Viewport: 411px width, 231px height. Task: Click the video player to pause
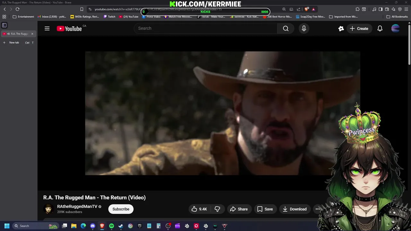coord(222,113)
